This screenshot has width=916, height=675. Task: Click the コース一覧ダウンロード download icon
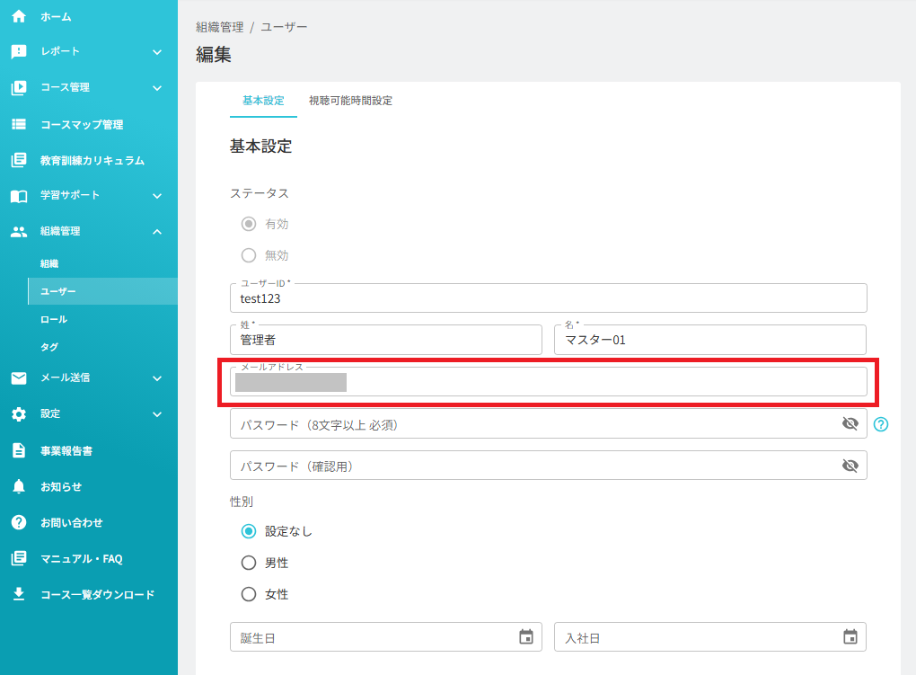[19, 594]
